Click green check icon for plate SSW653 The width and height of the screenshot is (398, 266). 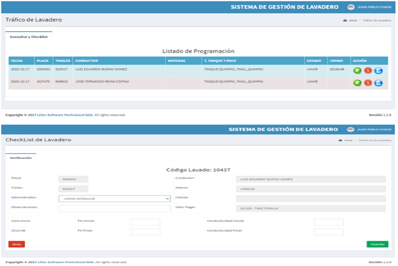[x=357, y=70]
